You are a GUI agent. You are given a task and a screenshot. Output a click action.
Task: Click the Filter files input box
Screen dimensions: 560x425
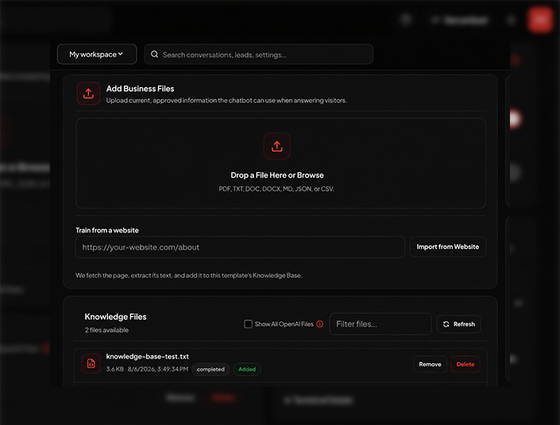[380, 324]
